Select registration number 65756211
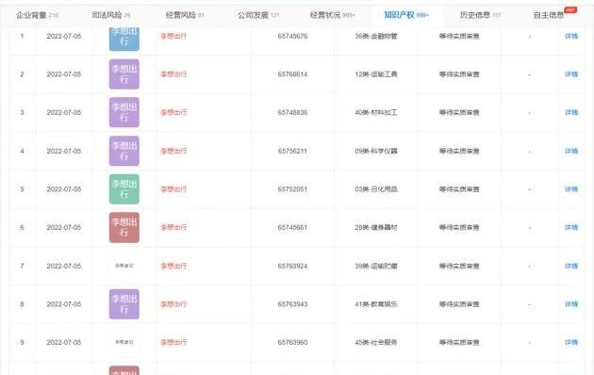The height and width of the screenshot is (375, 594). point(292,151)
